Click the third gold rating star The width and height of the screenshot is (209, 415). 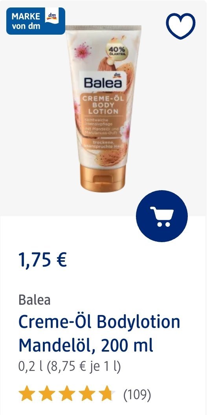point(67,394)
